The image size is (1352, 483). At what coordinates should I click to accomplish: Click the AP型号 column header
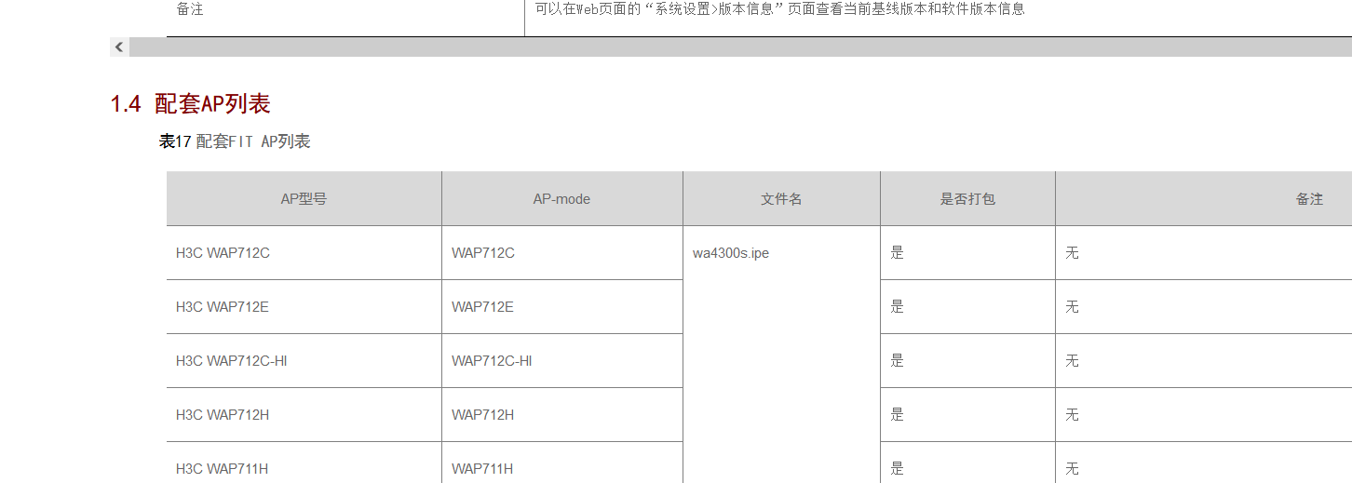point(304,199)
